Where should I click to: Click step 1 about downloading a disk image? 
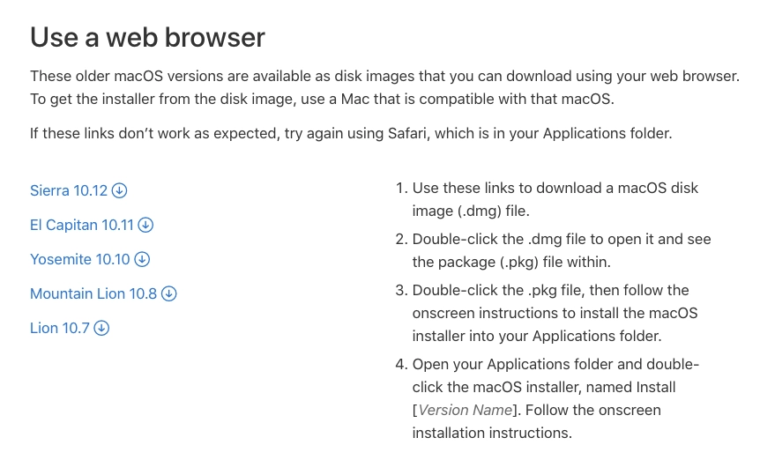pyautogui.click(x=555, y=199)
